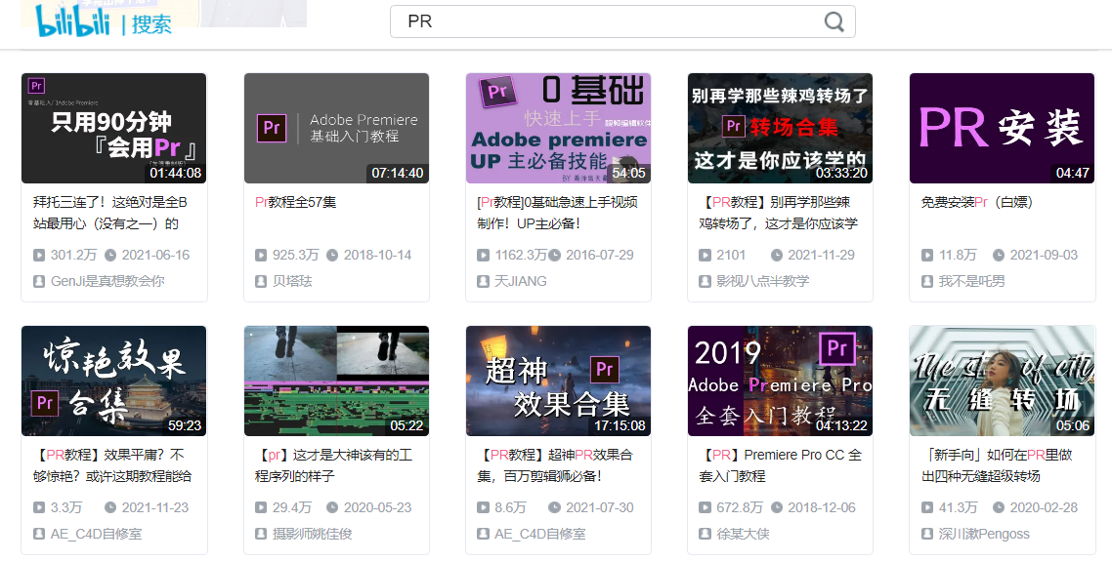Open the bilibili logo homepage link
The width and height of the screenshot is (1112, 562).
(73, 21)
